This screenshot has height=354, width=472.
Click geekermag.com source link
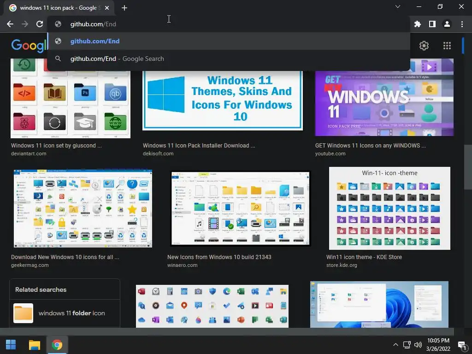pos(30,265)
